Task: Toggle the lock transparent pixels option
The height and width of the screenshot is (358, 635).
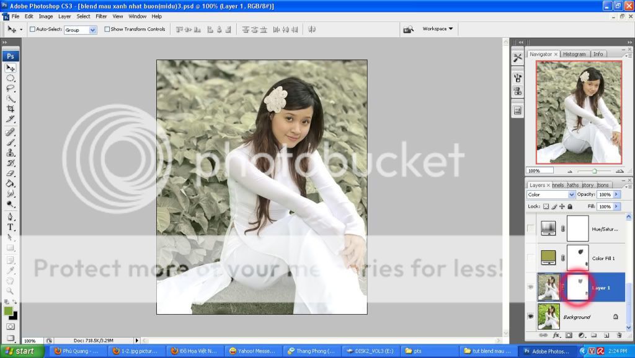Action: click(x=546, y=206)
